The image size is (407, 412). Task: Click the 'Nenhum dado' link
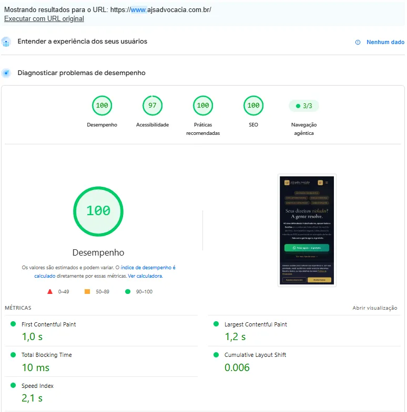[x=385, y=42]
